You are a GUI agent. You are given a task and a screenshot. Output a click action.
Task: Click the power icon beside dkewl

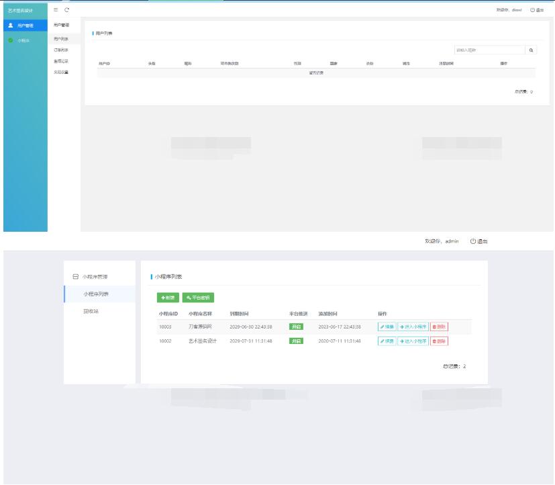(533, 10)
